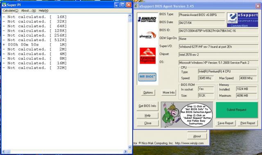The width and height of the screenshot is (262, 155).
Task: Click the OEM Sign-On field
Action: click(218, 39)
